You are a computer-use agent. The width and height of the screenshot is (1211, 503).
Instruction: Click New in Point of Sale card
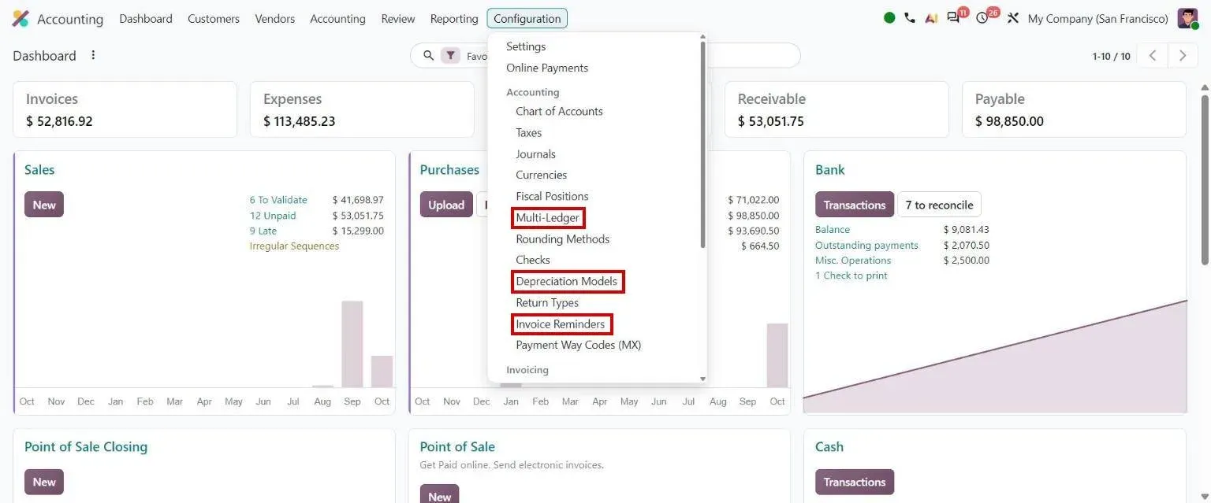440,495
